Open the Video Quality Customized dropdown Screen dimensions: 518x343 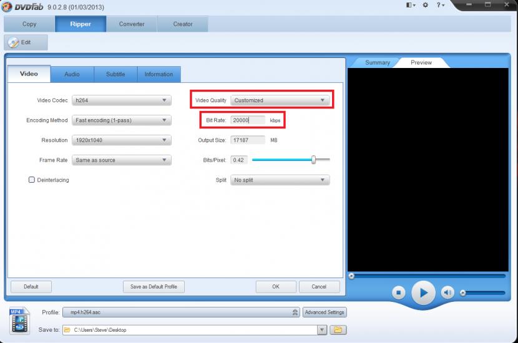click(x=280, y=100)
